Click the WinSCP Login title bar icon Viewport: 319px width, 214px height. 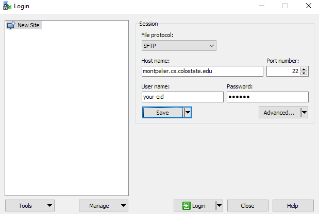point(7,6)
